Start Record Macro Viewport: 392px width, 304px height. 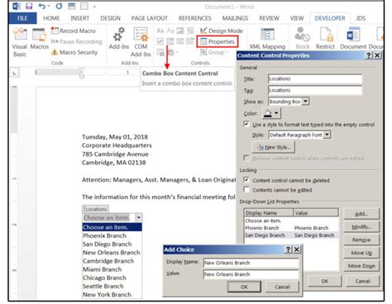tap(74, 31)
